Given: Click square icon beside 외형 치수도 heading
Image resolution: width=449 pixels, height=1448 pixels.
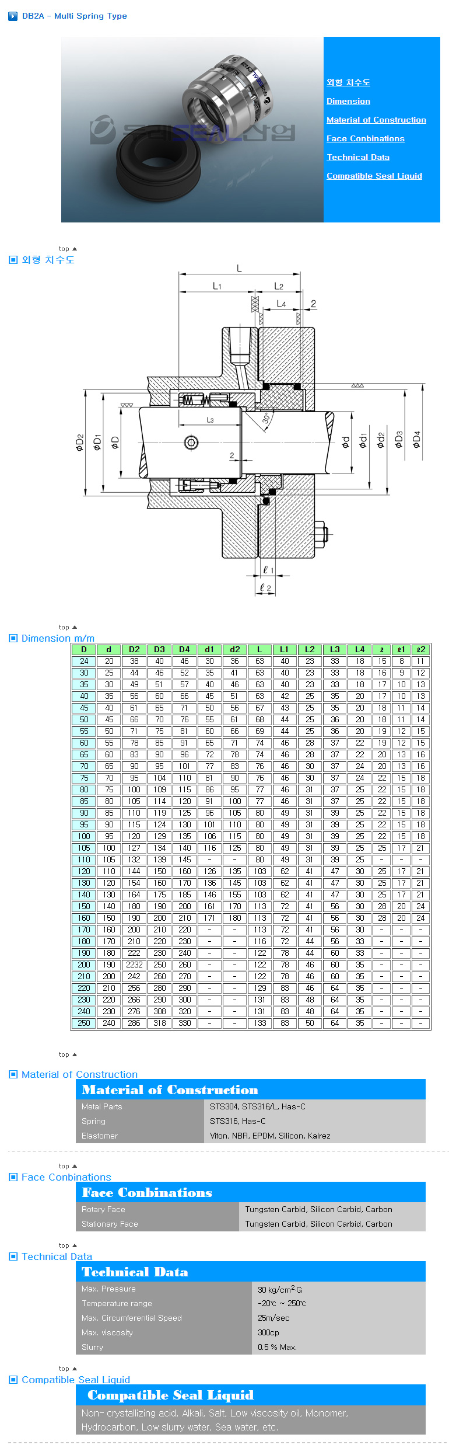Looking at the screenshot, I should pyautogui.click(x=13, y=260).
